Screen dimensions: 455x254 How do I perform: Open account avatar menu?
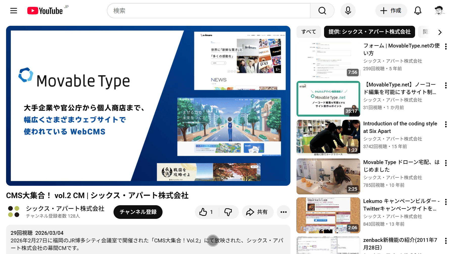coord(439,11)
